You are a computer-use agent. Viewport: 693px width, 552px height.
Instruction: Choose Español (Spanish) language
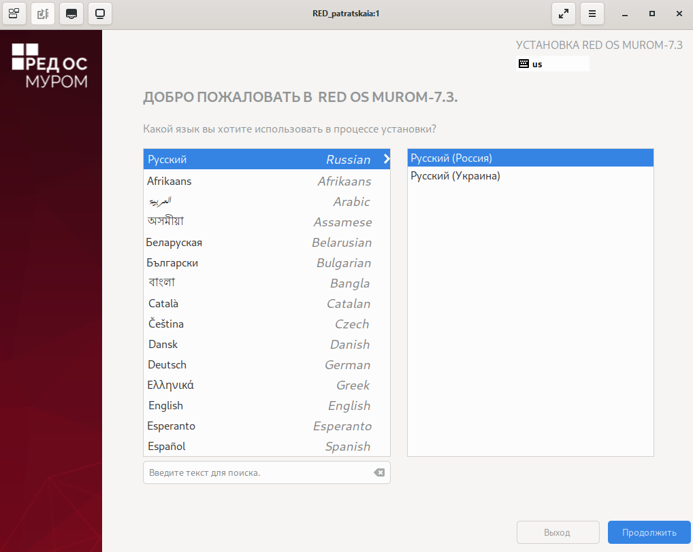266,446
